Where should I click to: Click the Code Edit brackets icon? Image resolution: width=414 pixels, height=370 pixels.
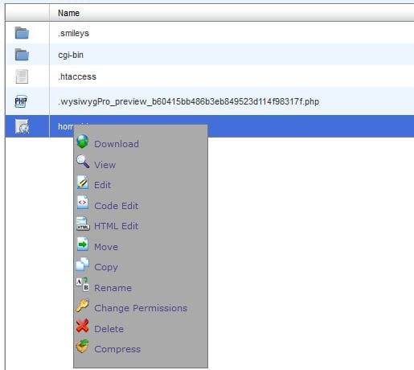point(83,203)
